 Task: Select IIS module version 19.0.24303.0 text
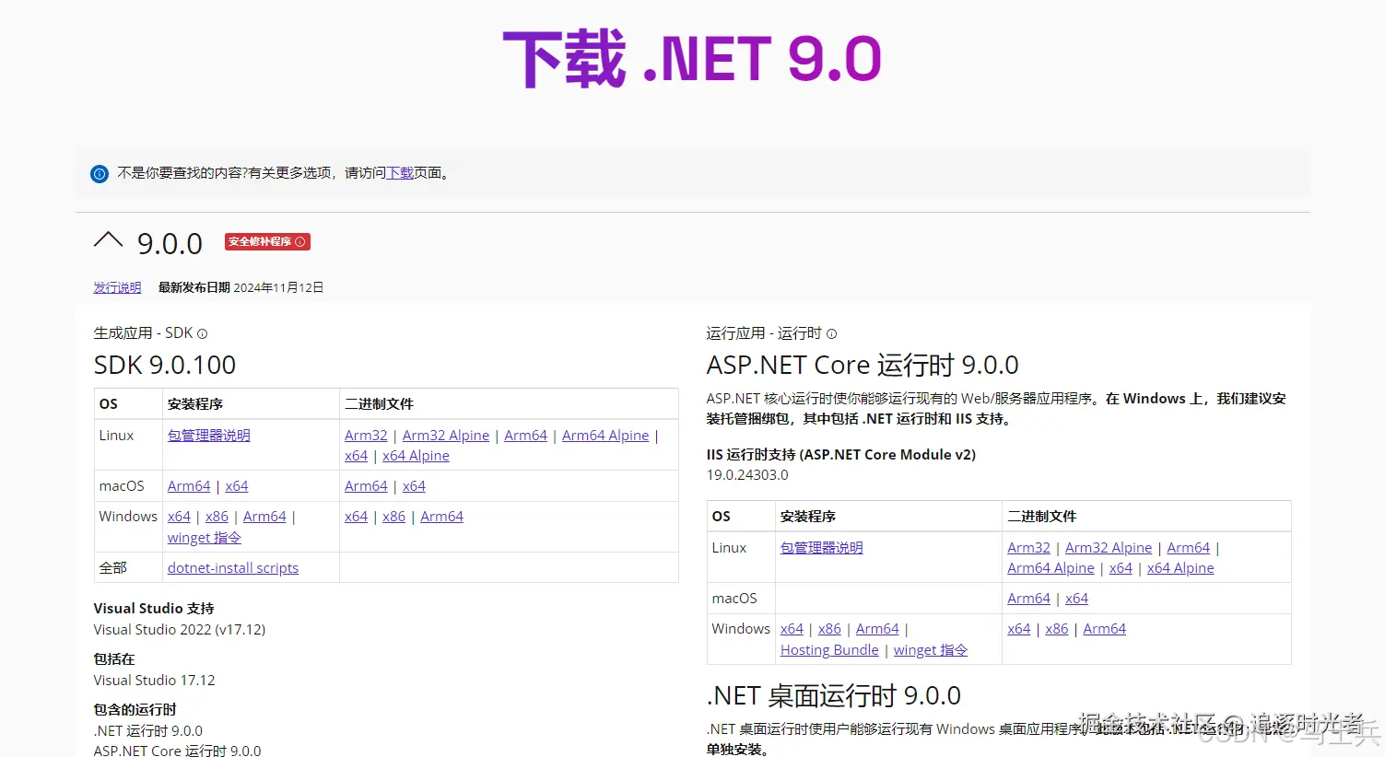click(747, 475)
